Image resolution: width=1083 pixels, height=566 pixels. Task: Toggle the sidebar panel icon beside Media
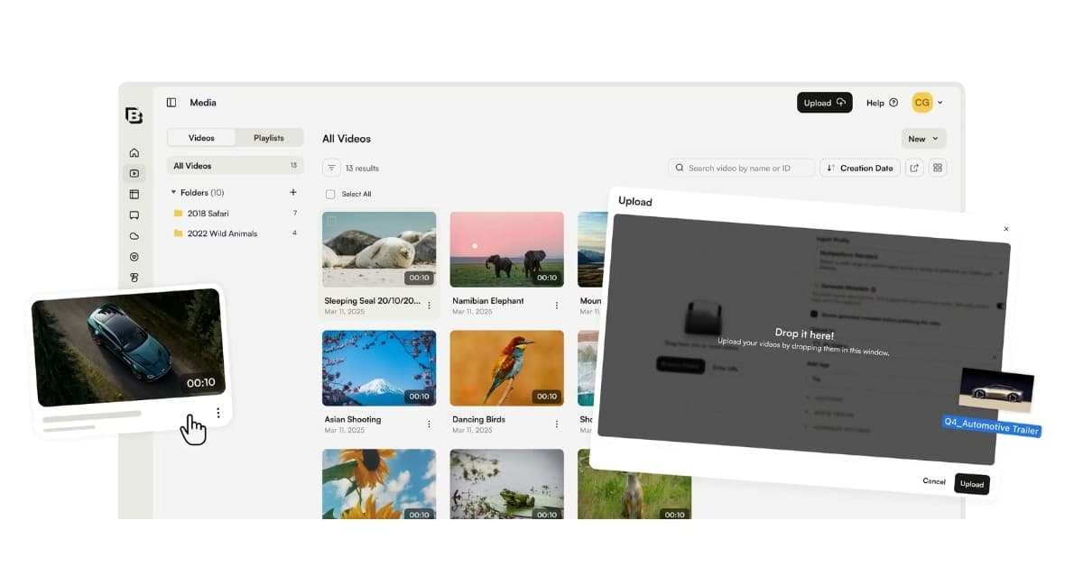click(x=171, y=103)
